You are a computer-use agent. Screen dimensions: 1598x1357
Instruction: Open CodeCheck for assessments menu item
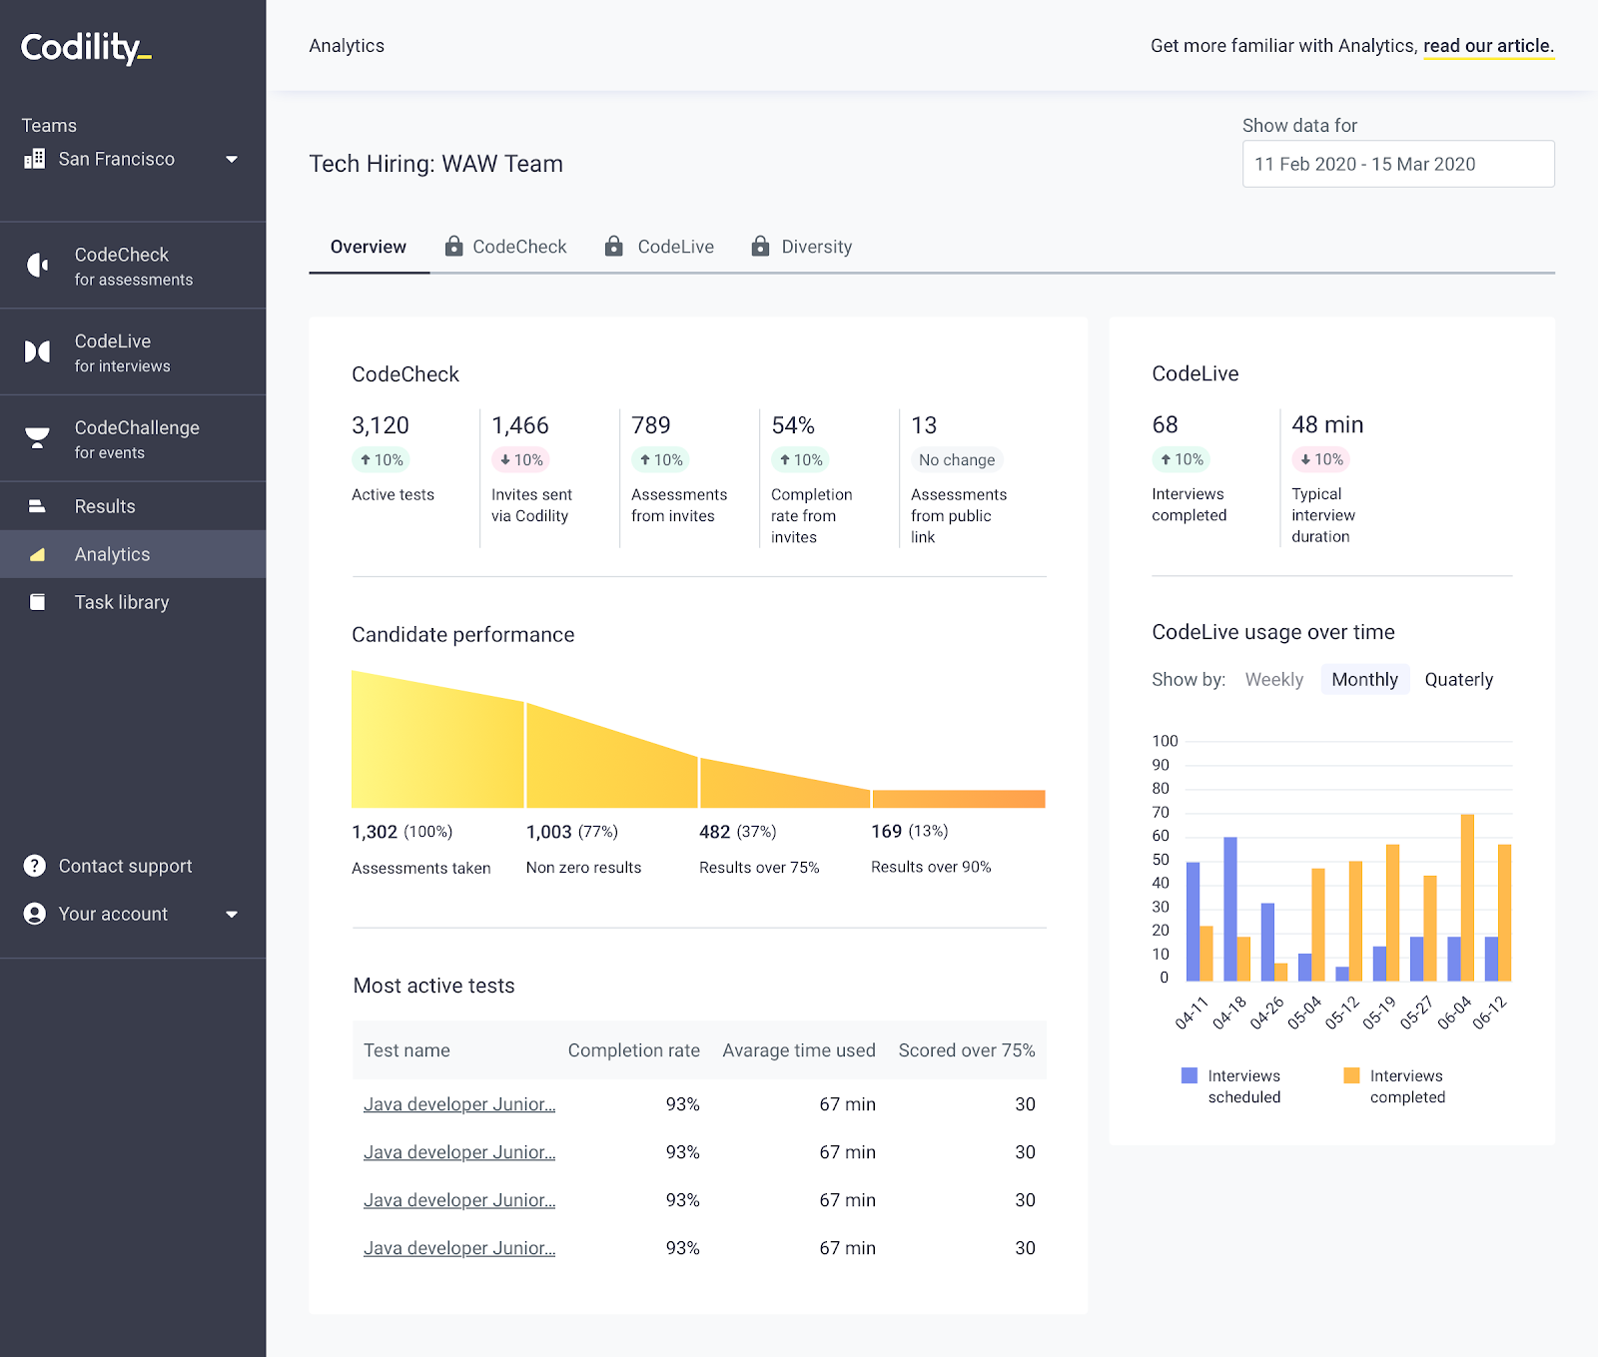pyautogui.click(x=133, y=266)
